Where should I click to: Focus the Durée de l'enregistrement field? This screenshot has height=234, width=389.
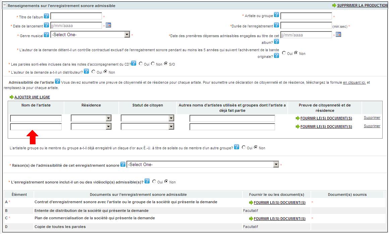tap(306, 25)
